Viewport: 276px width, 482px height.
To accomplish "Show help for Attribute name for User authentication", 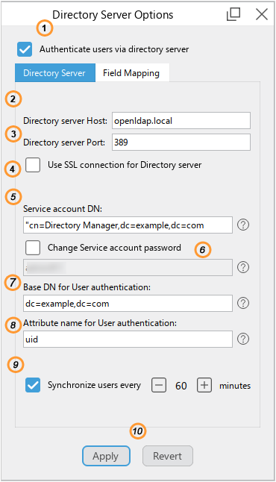I will [243, 339].
